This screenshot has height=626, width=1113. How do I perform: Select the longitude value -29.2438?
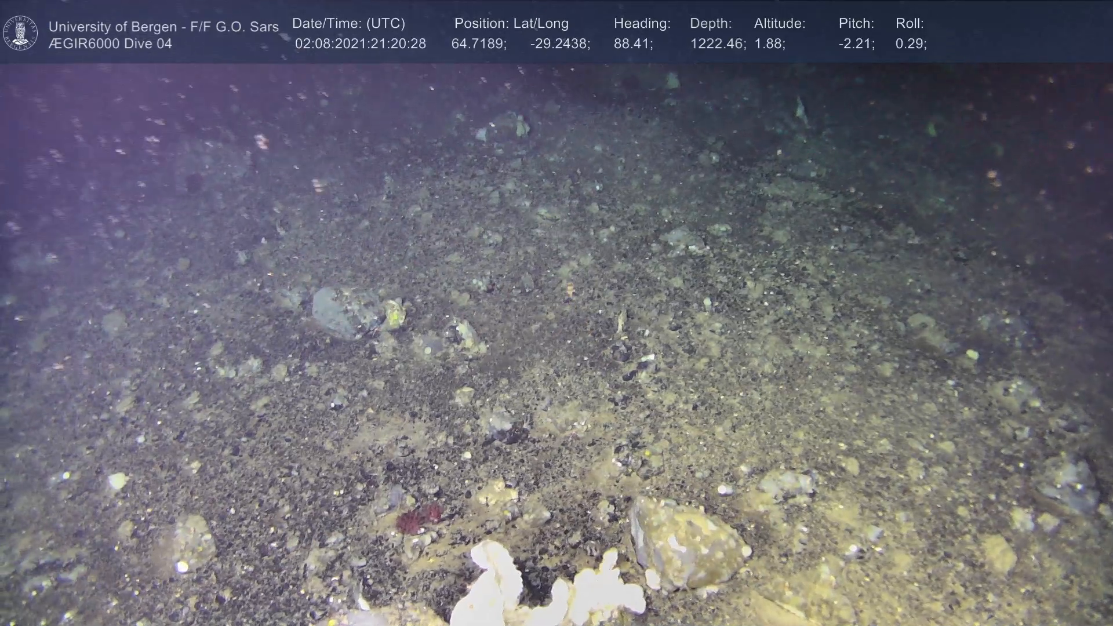tap(559, 44)
